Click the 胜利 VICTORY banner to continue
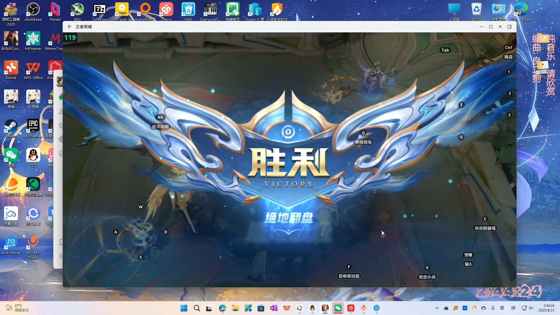This screenshot has height=315, width=560. pos(288,168)
